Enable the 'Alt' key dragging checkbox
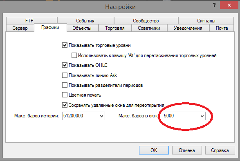Viewport: 240px width, 161px height. (x=74, y=55)
